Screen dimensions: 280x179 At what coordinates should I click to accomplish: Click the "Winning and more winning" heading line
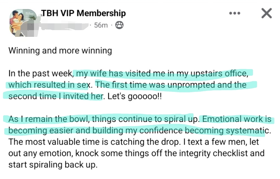[60, 50]
